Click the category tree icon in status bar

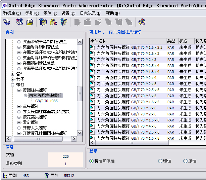[x=5, y=176]
